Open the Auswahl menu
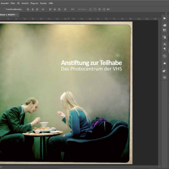The image size is (169, 169). 5,3
